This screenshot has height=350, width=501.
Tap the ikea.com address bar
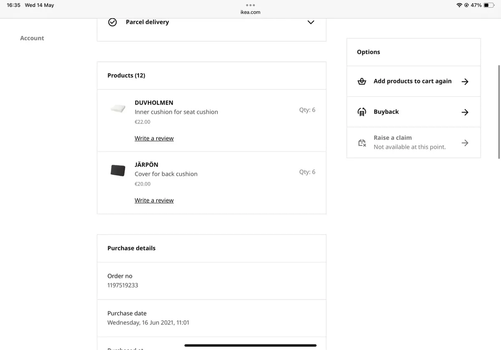pos(250,12)
